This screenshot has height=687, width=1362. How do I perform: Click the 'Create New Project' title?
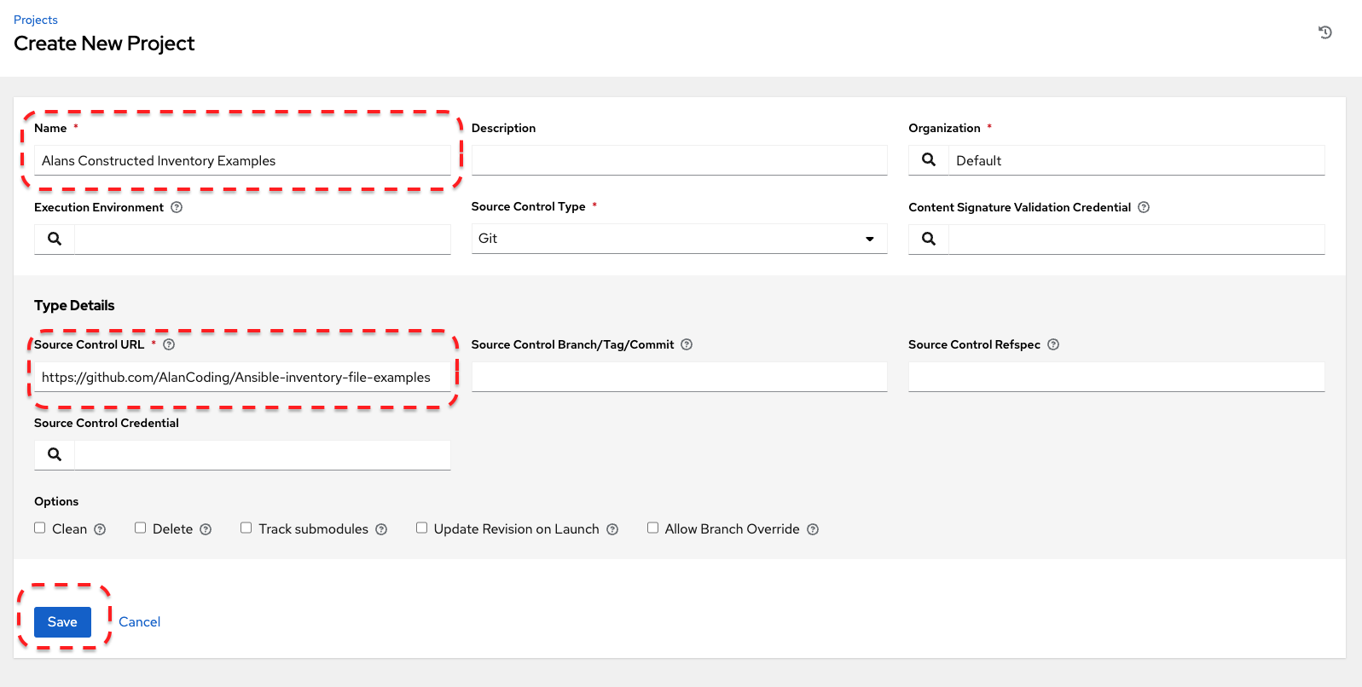tap(104, 43)
